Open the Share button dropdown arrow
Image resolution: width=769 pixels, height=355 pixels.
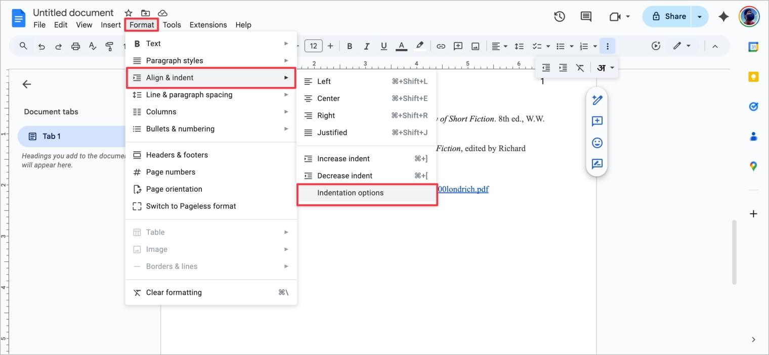coord(700,16)
